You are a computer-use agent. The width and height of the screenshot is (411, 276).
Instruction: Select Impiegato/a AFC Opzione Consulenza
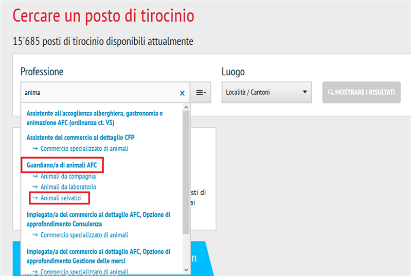[x=98, y=219]
